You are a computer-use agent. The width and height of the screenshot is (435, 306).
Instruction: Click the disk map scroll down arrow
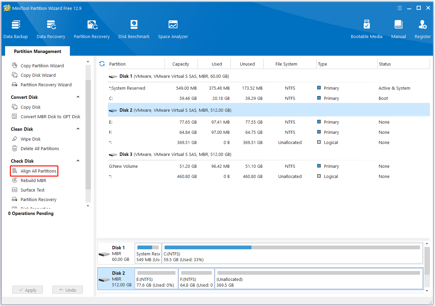pos(427,291)
